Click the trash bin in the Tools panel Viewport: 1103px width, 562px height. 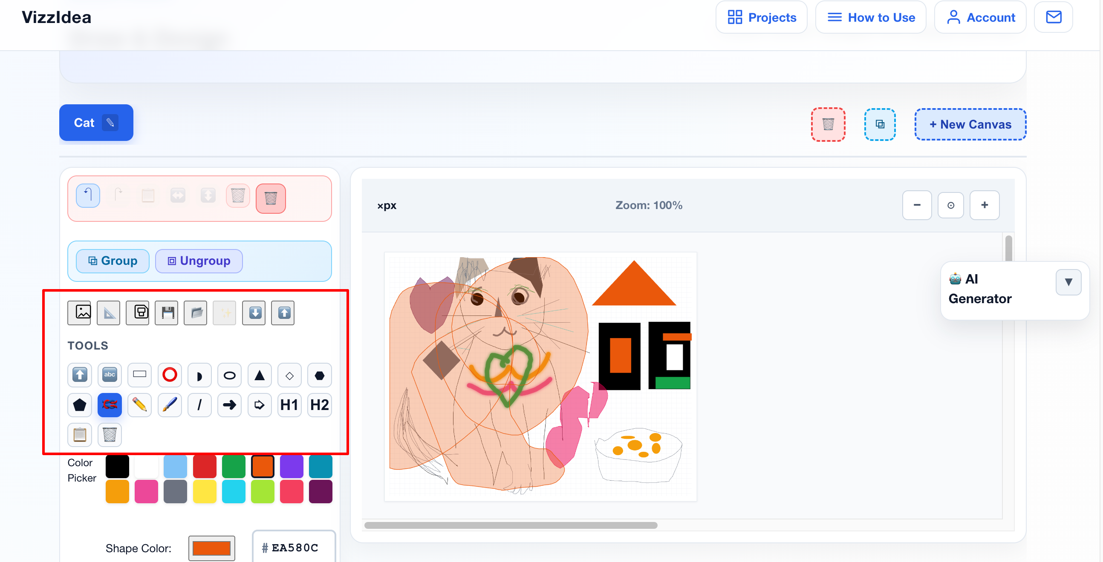click(x=109, y=435)
